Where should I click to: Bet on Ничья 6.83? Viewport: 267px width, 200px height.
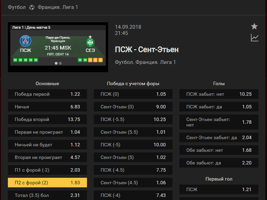click(47, 107)
